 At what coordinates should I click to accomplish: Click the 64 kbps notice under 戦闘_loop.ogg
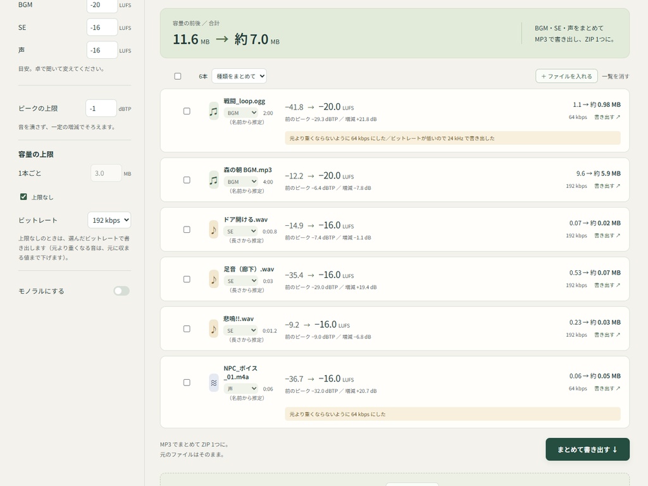(x=452, y=138)
